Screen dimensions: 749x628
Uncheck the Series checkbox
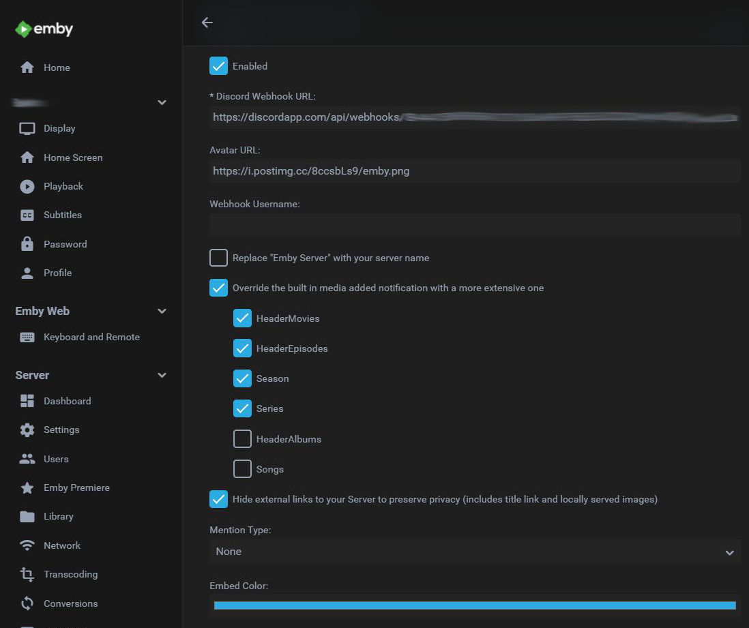(242, 409)
